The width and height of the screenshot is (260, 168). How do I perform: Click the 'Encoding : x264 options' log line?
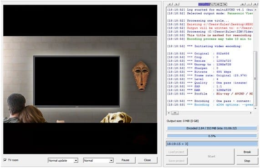[210, 104]
